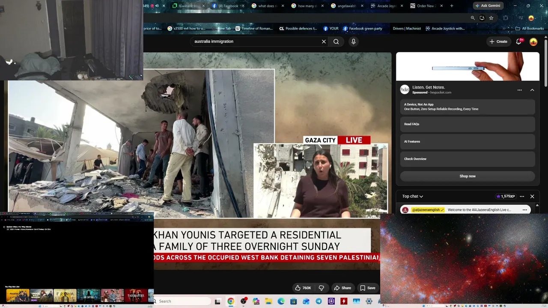Open 1,575 XP chat points badge

(506, 196)
